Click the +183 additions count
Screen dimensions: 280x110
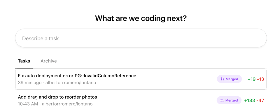point(249,100)
